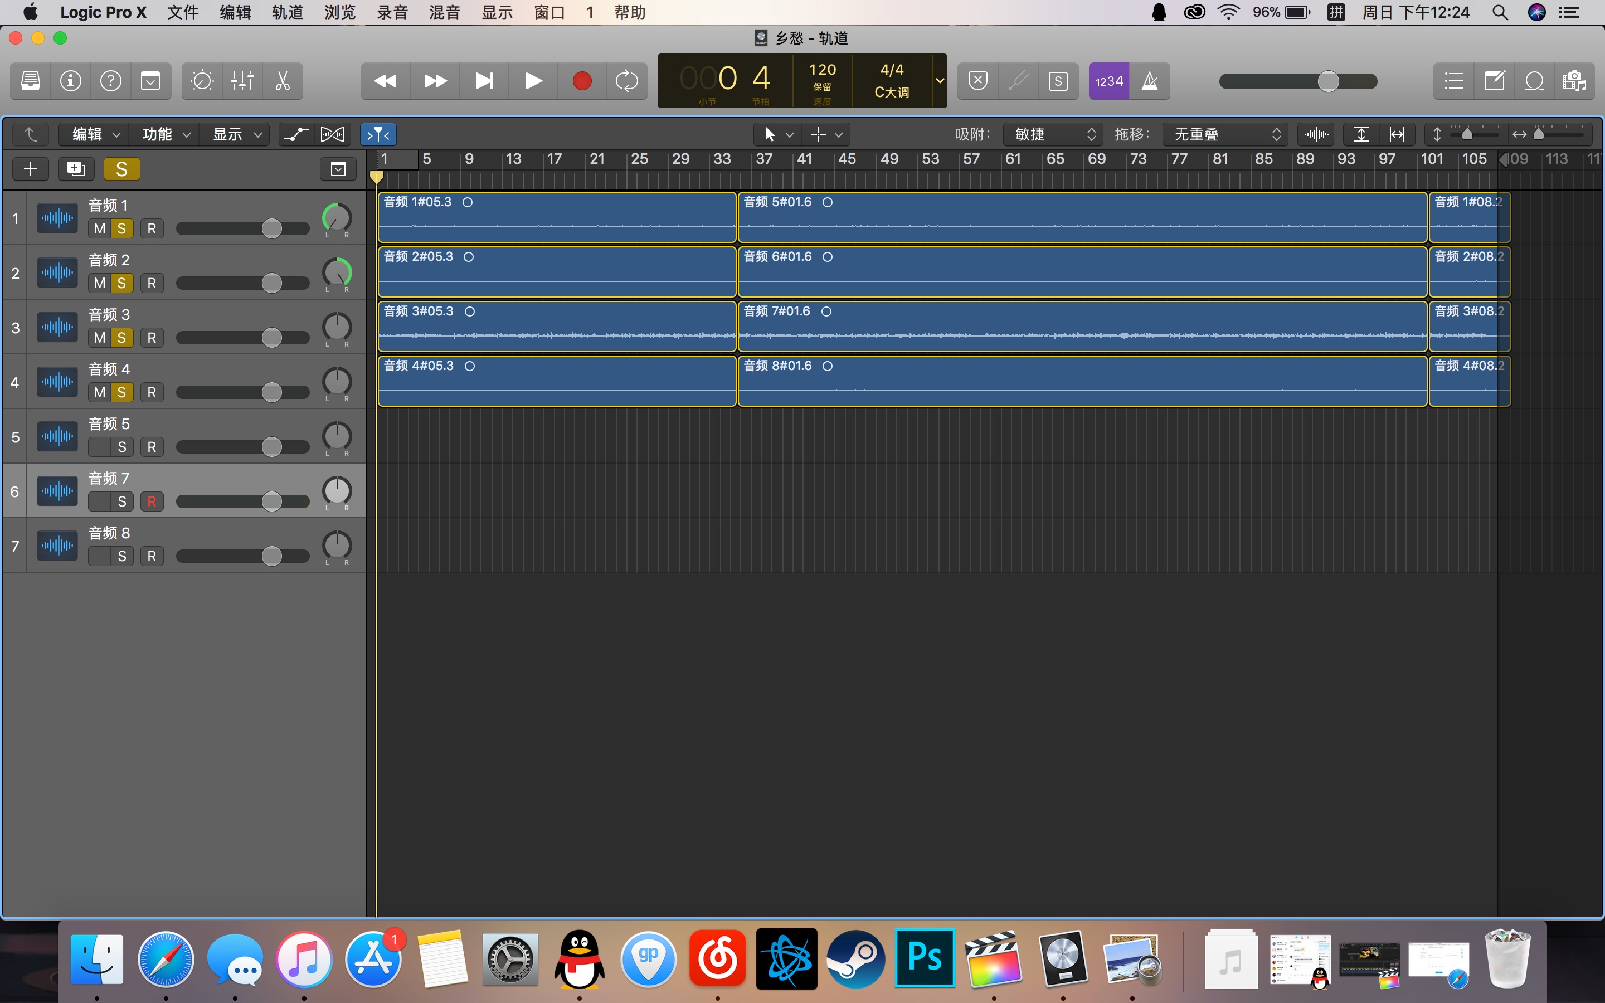Open the Mixer faders icon
Image resolution: width=1605 pixels, height=1003 pixels.
(x=242, y=81)
